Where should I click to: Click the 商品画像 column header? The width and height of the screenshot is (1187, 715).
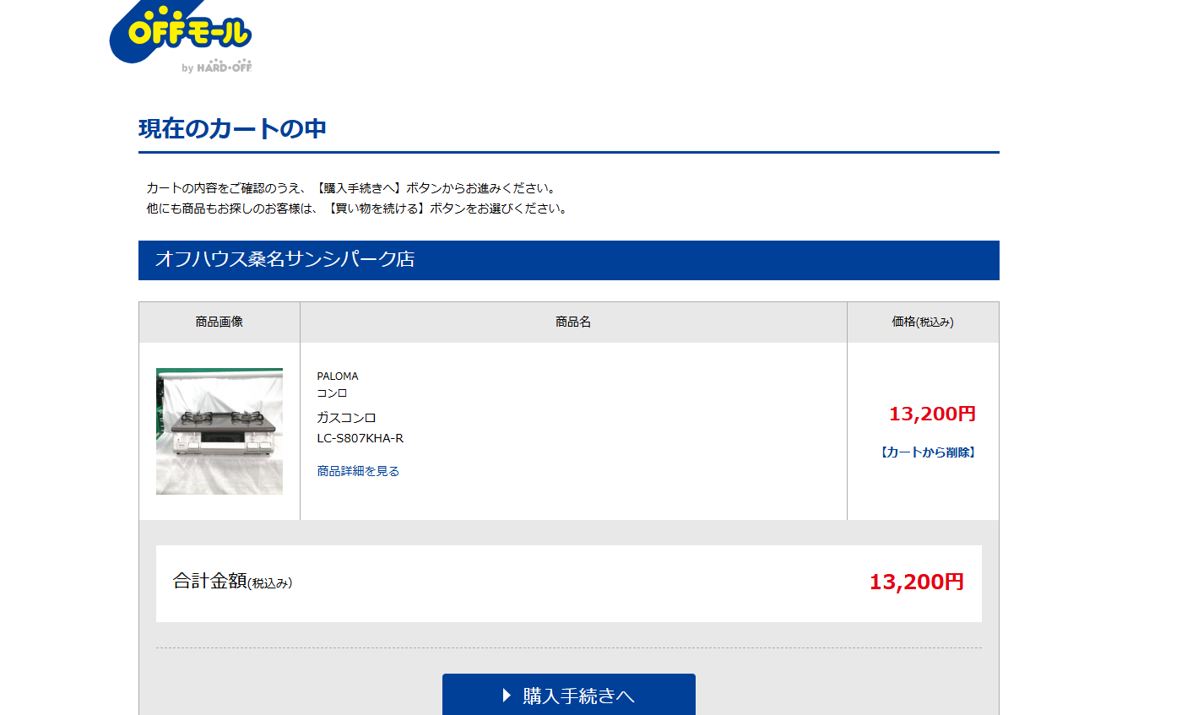220,322
